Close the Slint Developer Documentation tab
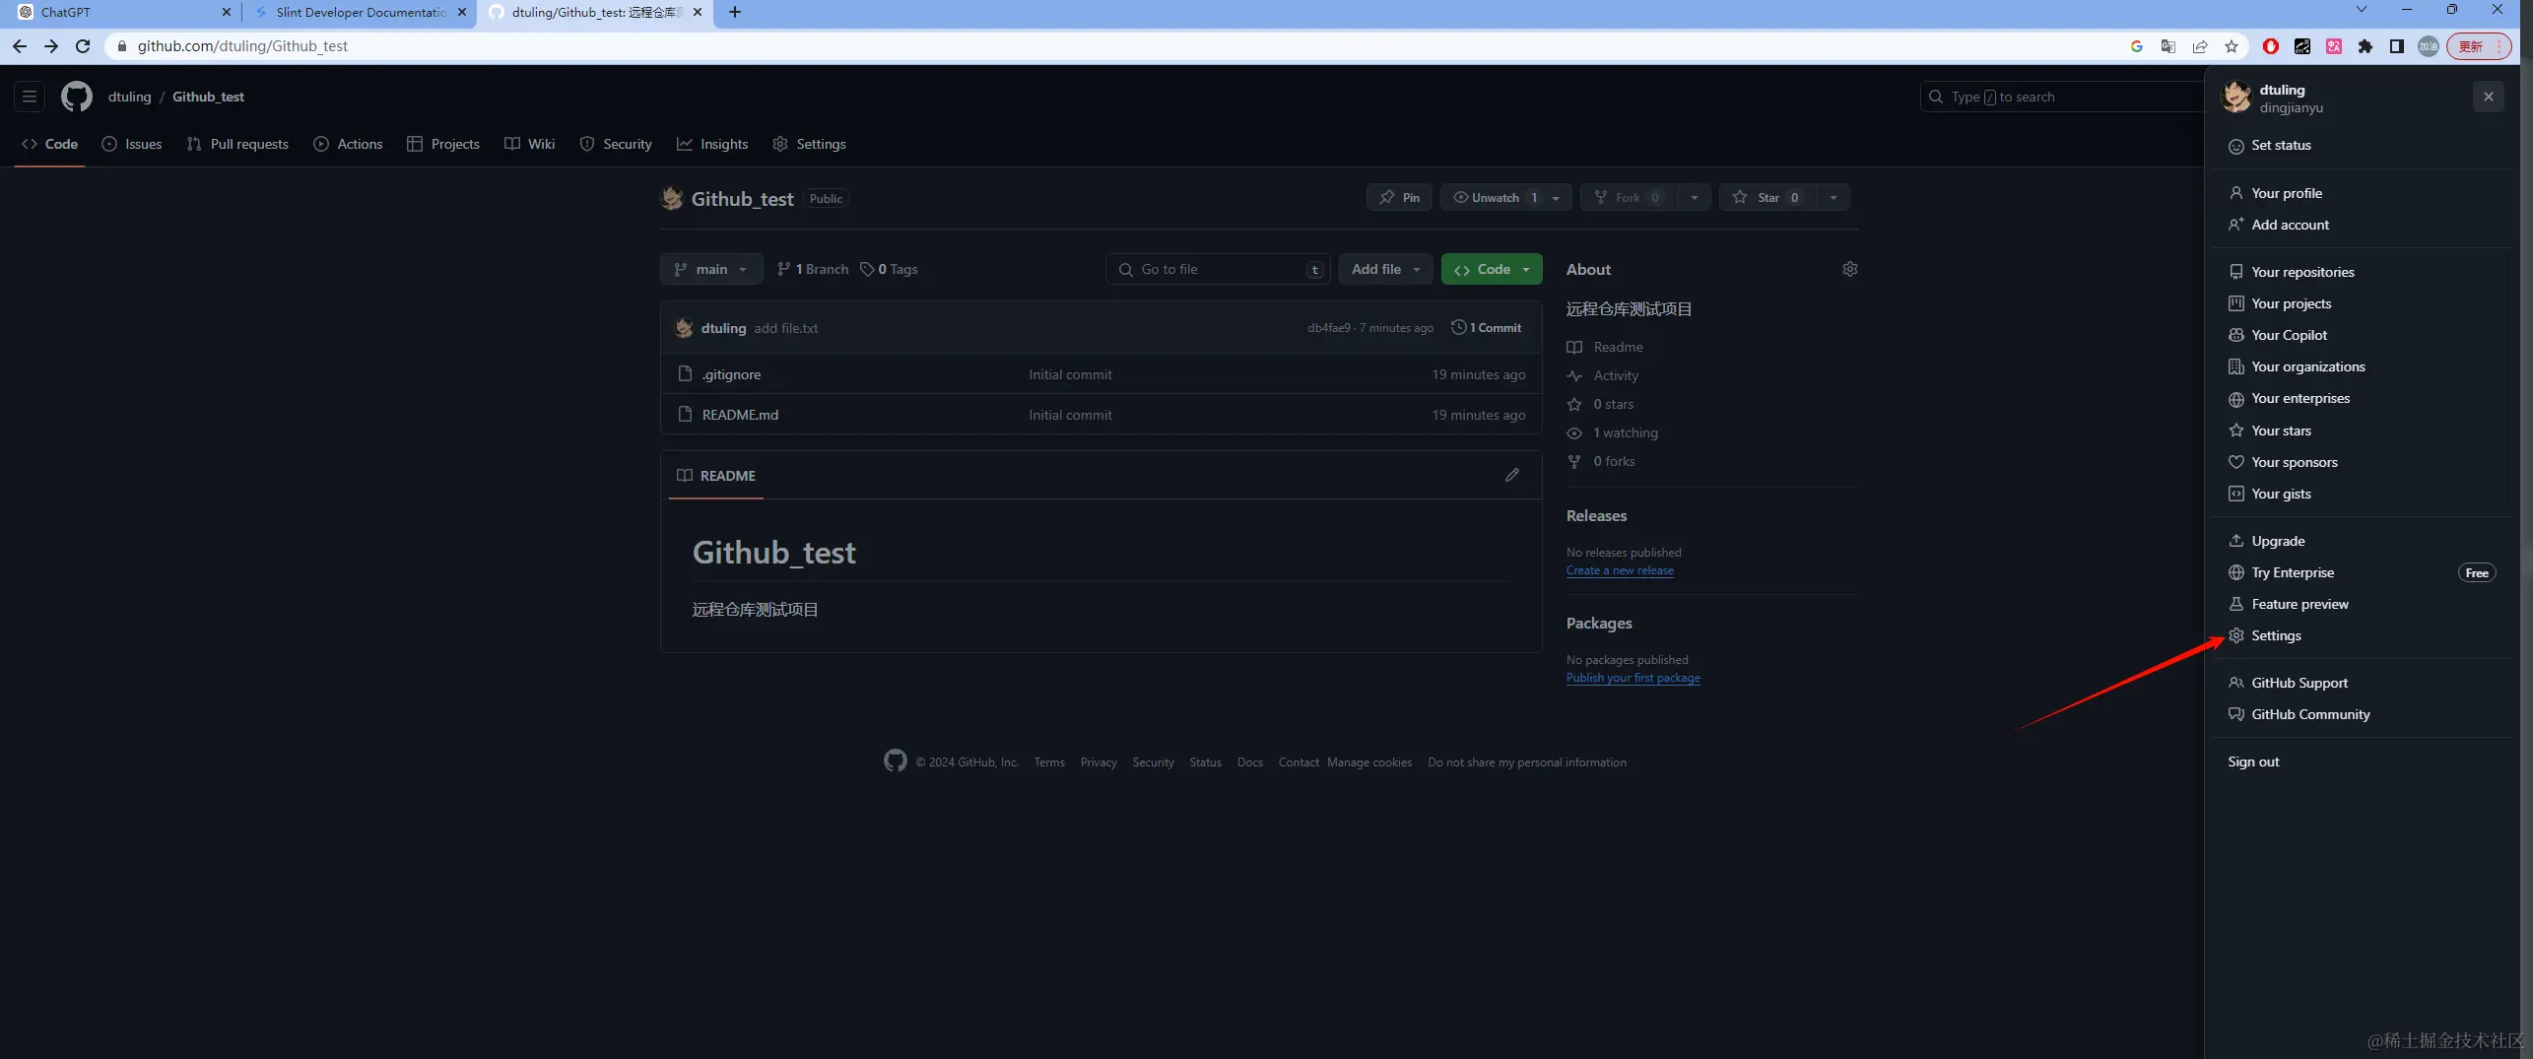The width and height of the screenshot is (2533, 1059). pyautogui.click(x=462, y=12)
